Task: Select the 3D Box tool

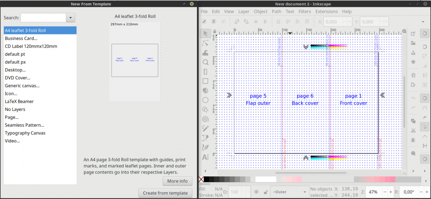Action: click(205, 91)
